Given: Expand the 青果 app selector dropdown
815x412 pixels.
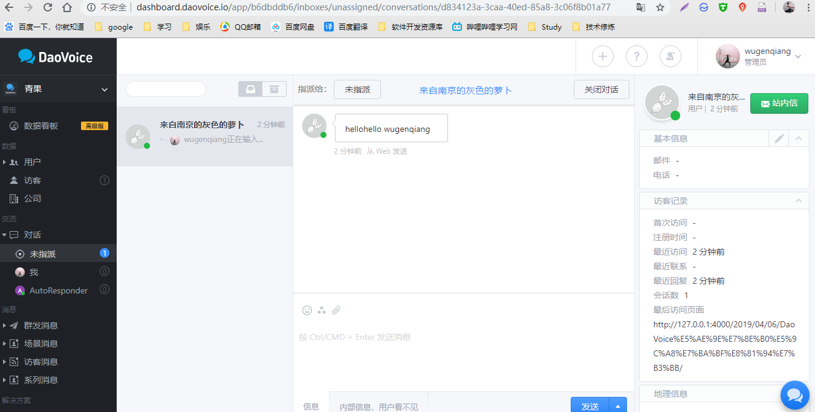Looking at the screenshot, I should click(104, 90).
